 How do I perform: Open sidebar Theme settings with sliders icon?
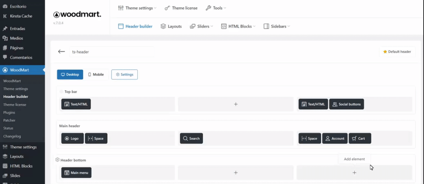pyautogui.click(x=22, y=147)
